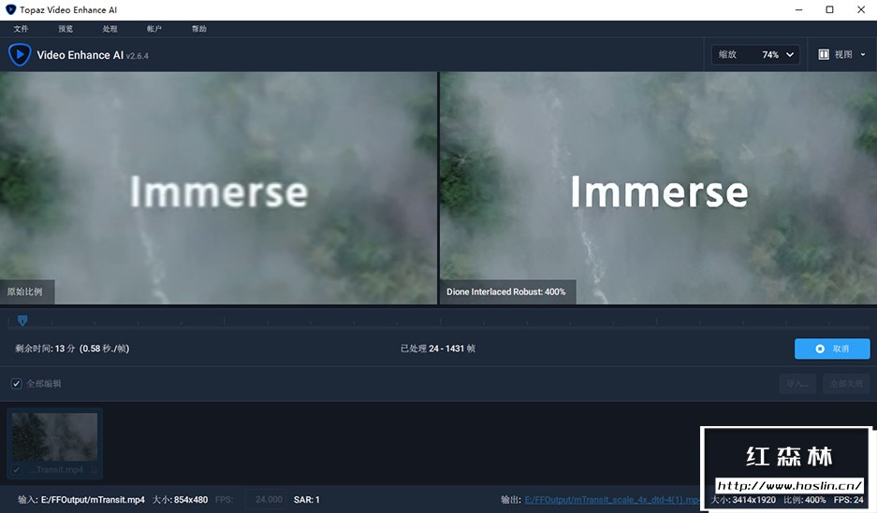The width and height of the screenshot is (877, 513).
Task: Click the 取消 cancel processing button
Action: point(832,349)
